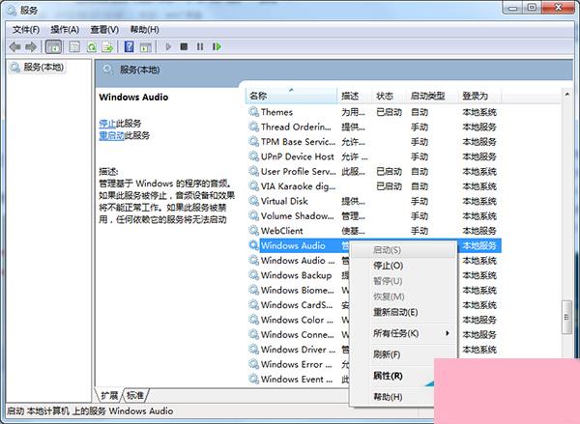
Task: Open the Help question mark icon
Action: pyautogui.click(x=130, y=47)
